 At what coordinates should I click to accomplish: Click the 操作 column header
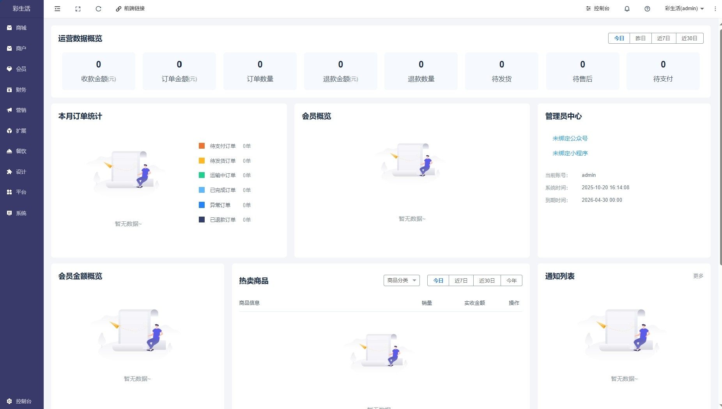coord(514,303)
